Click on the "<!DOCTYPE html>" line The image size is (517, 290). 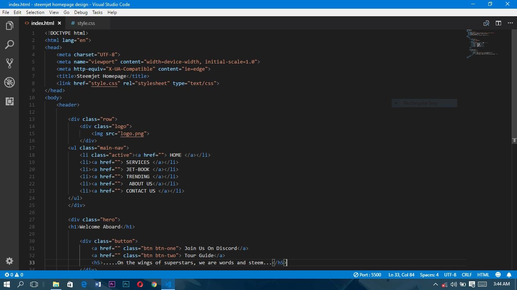(67, 33)
